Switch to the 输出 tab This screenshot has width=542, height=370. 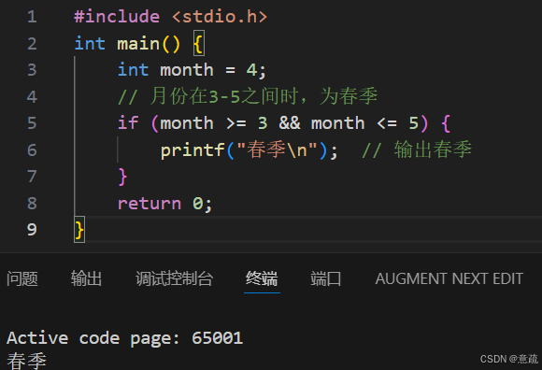click(86, 278)
